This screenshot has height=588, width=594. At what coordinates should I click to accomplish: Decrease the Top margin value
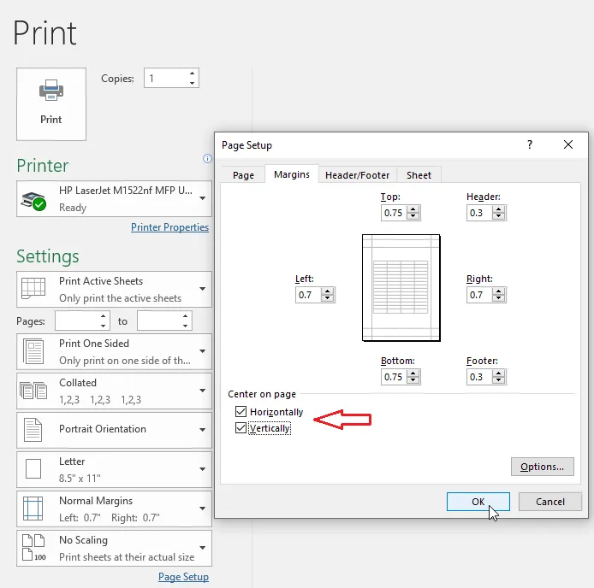click(x=413, y=216)
